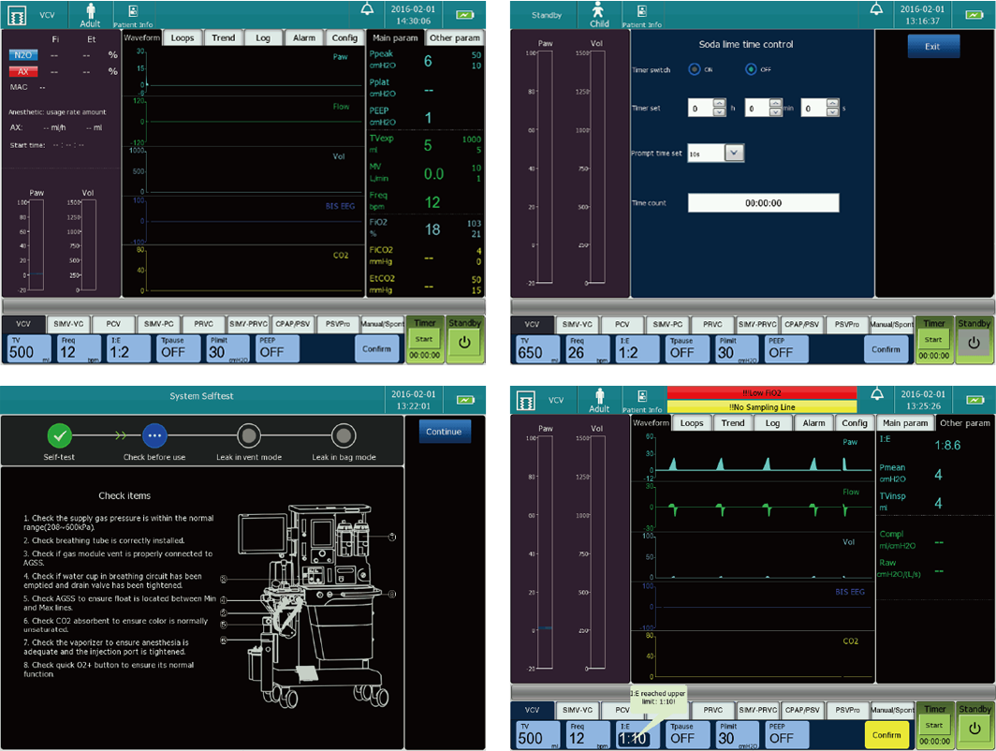
Task: Open the Prompt time set dropdown
Action: (x=734, y=153)
